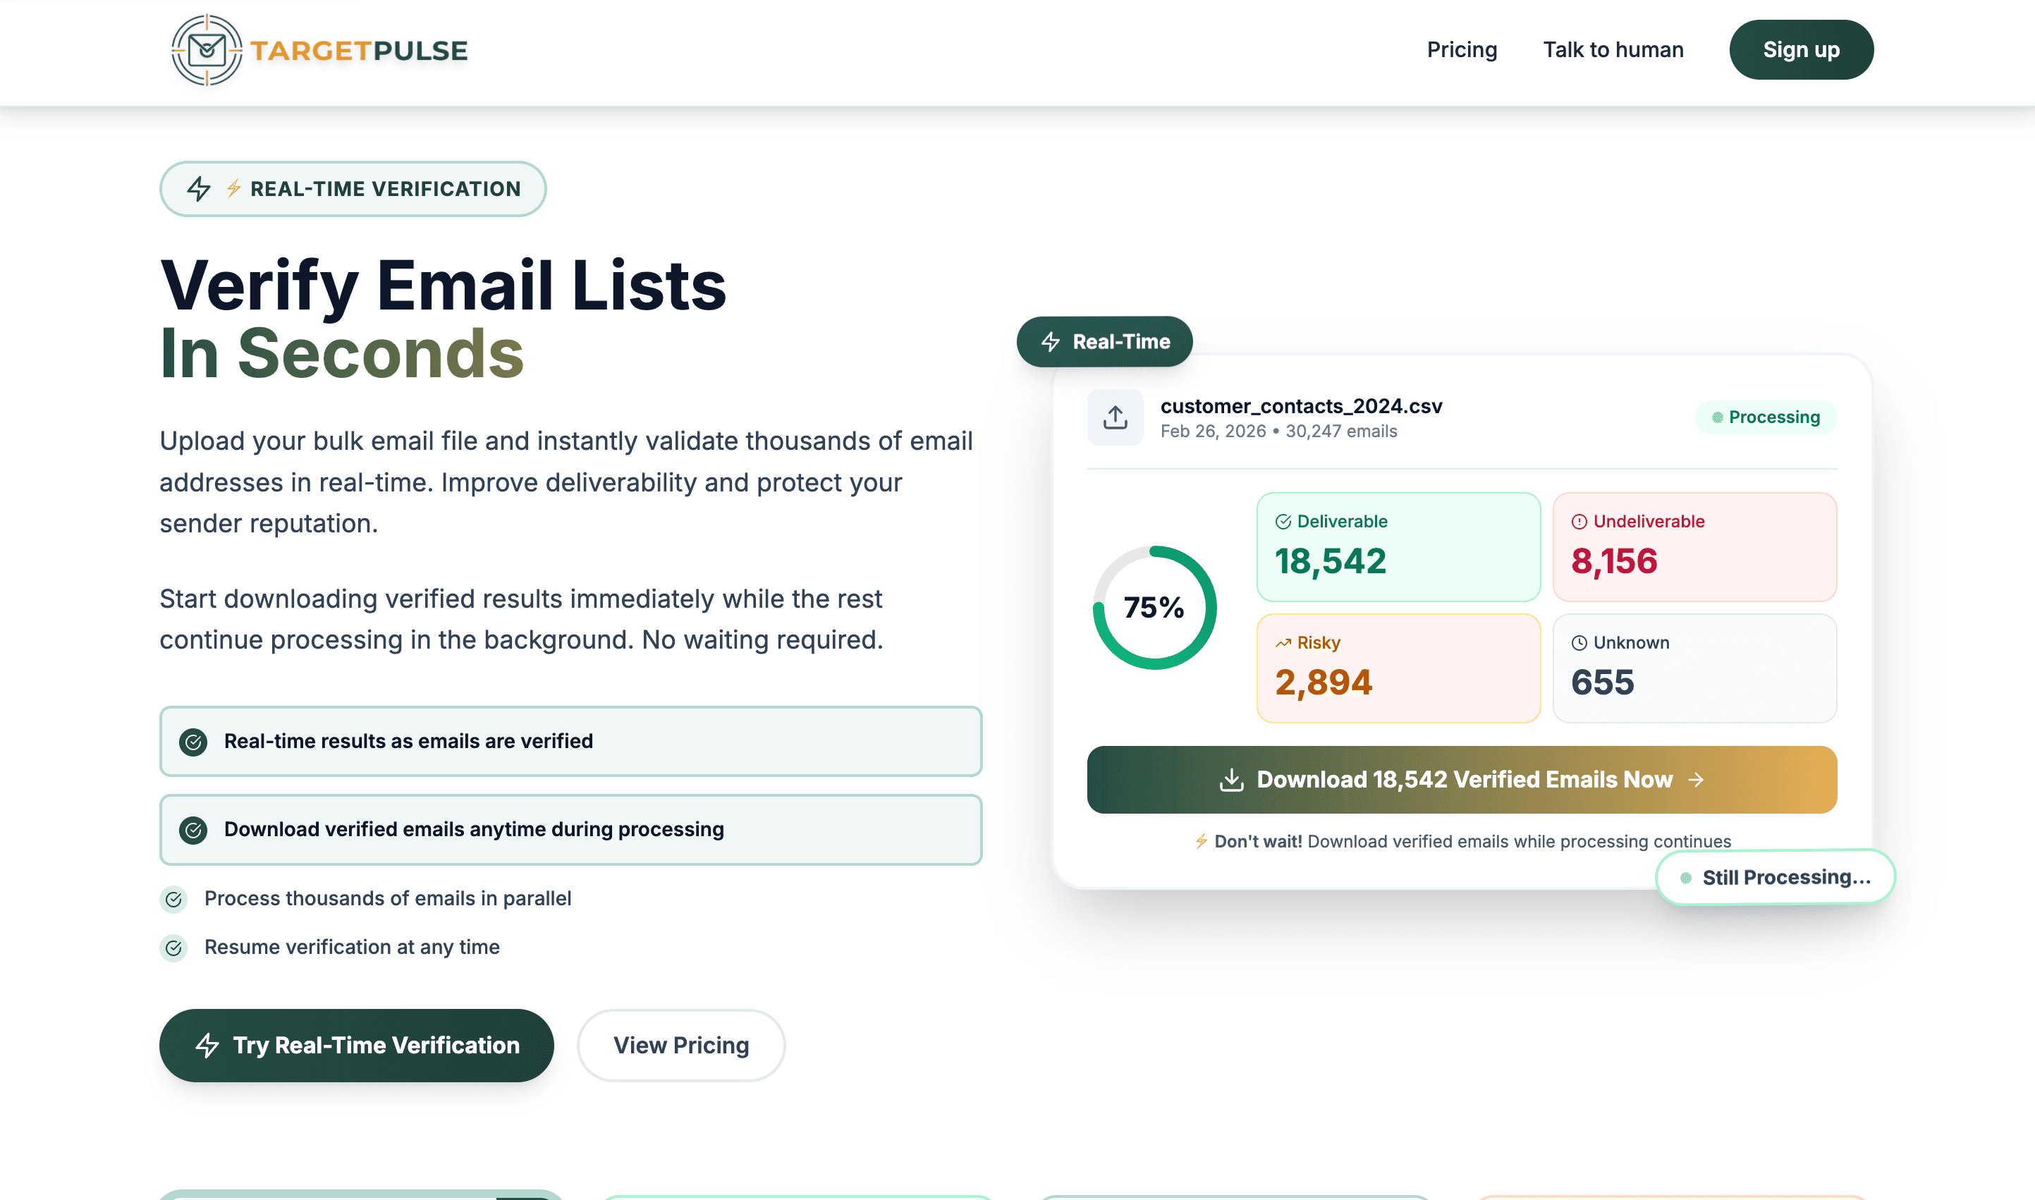
Task: Click the Deliverable check-circle icon
Action: click(x=1283, y=522)
